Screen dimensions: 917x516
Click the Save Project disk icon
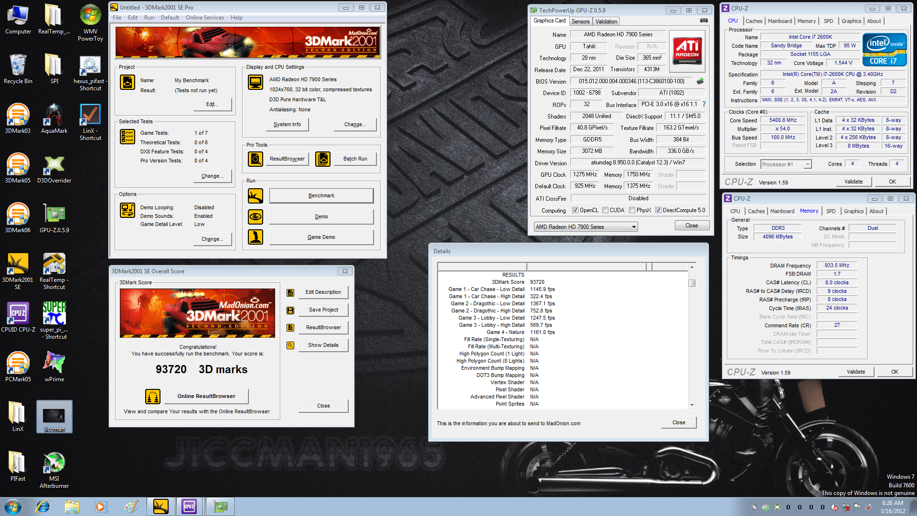coord(290,310)
